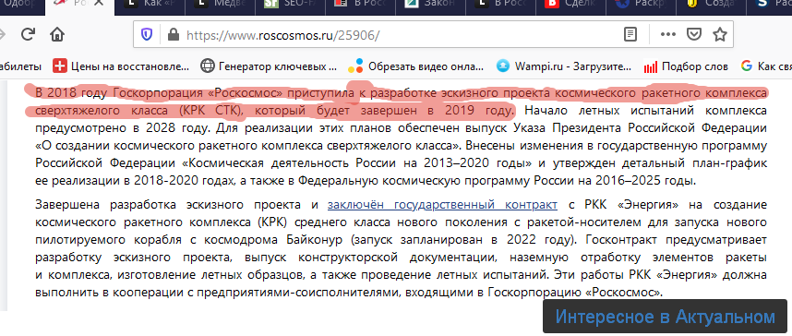Click text 'Начало летных испытаний комплекса'
This screenshot has height=336, width=792.
pos(646,110)
